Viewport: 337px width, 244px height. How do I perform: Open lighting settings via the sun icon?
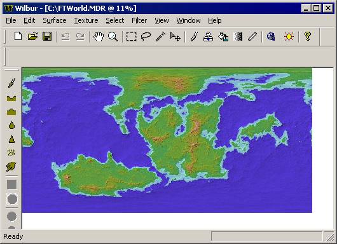(x=289, y=36)
